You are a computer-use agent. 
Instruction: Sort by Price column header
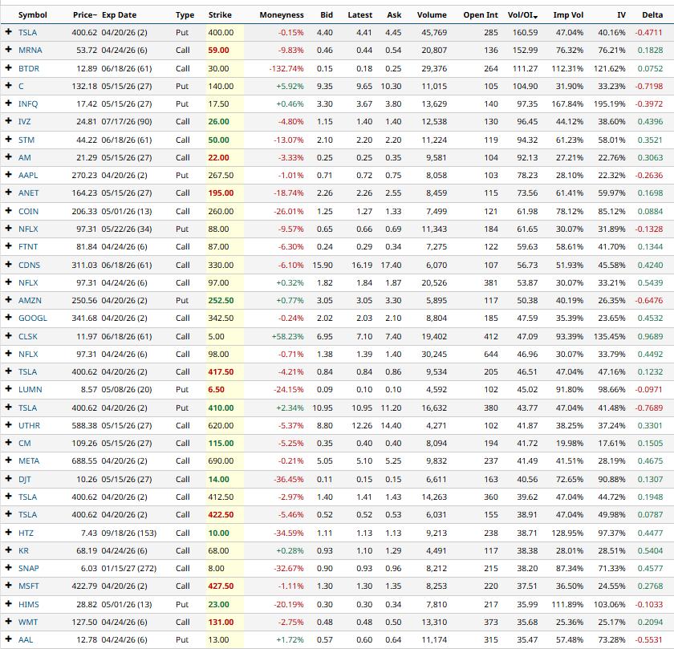click(x=85, y=15)
